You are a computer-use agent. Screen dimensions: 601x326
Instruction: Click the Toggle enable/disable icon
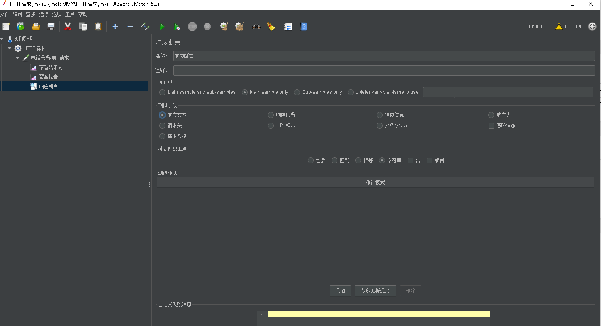click(145, 27)
